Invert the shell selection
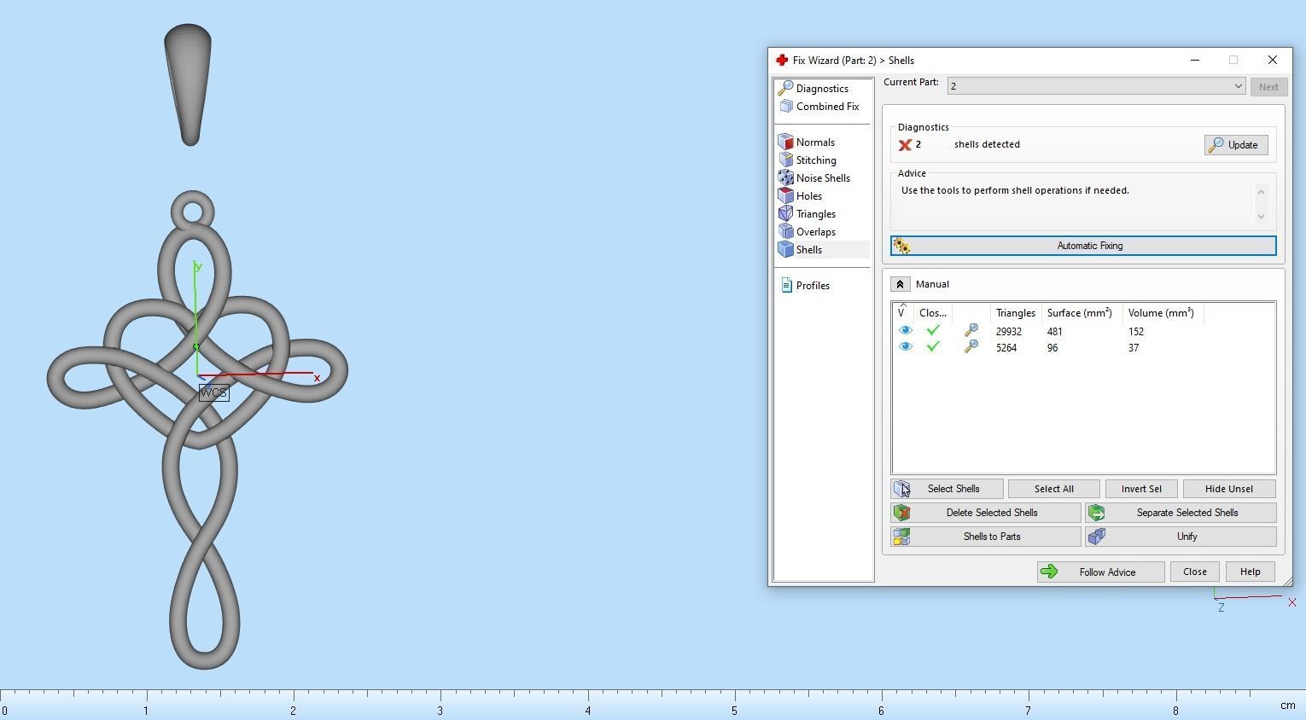 click(1141, 489)
